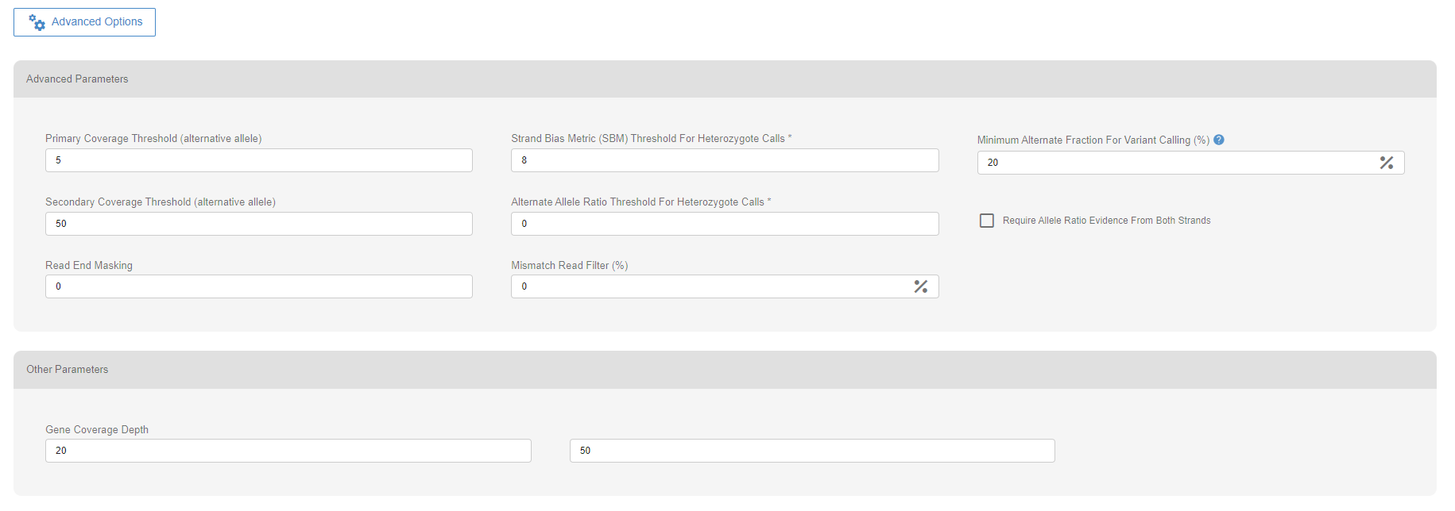Click the Mismatch Read Filter (%) label
The height and width of the screenshot is (511, 1455).
569,266
